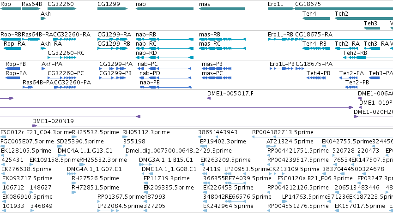The width and height of the screenshot is (393, 213).
Task: Select transcript CG32260-RC
Action: (66, 53)
